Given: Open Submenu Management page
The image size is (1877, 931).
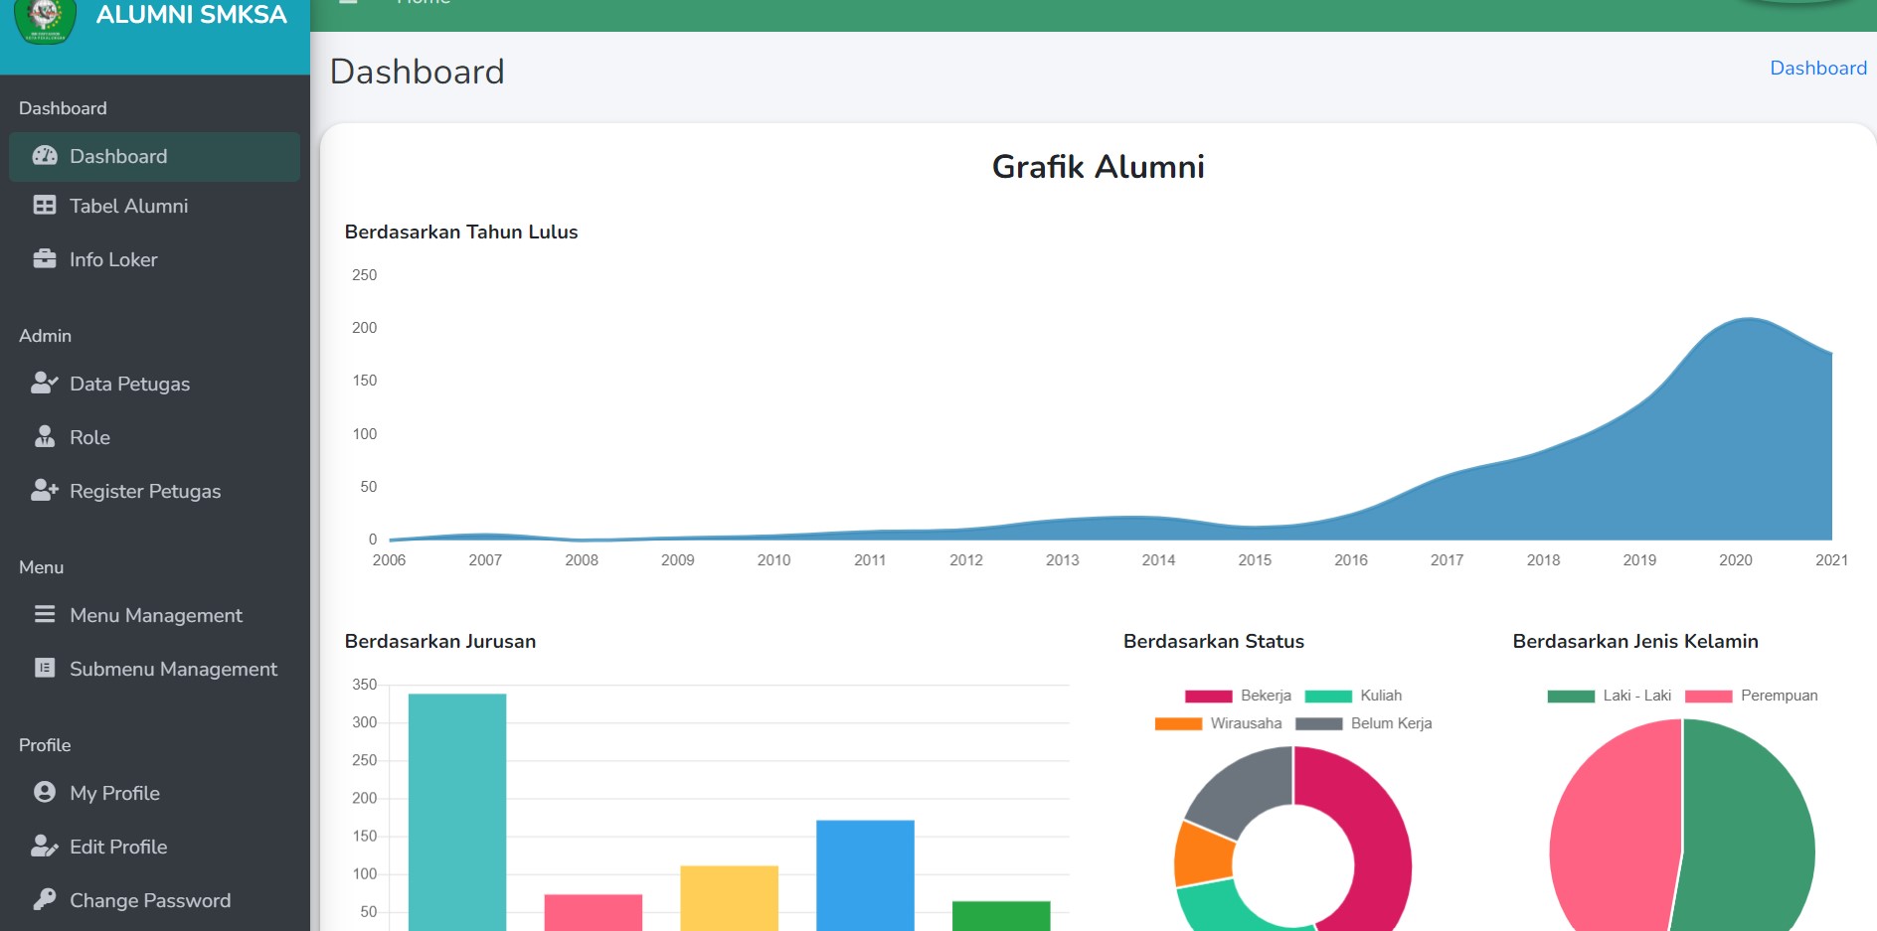Looking at the screenshot, I should tap(173, 669).
